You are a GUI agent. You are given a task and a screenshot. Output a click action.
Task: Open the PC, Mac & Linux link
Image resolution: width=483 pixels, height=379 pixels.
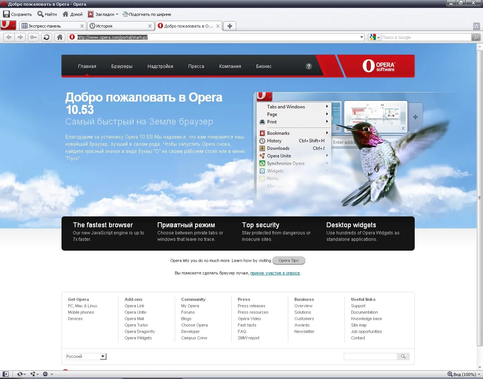coord(83,306)
